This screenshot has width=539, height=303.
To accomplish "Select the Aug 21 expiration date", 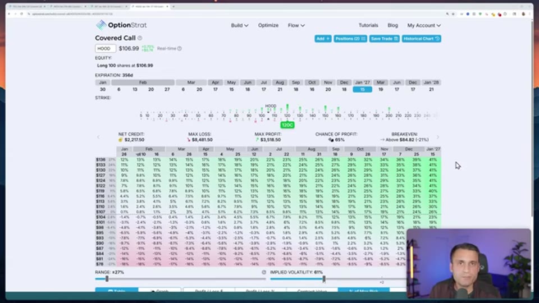I will point(280,89).
